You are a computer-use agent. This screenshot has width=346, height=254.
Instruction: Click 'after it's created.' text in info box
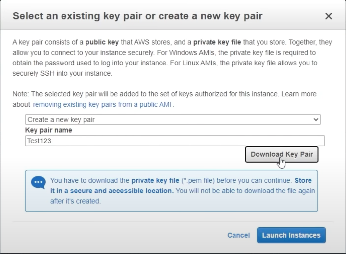click(x=75, y=201)
